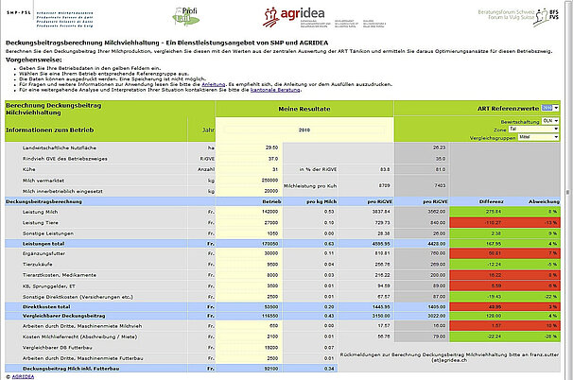Click the Rindvieh GVE input field

point(255,159)
